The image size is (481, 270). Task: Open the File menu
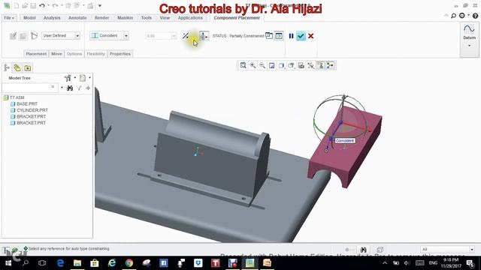(9, 18)
